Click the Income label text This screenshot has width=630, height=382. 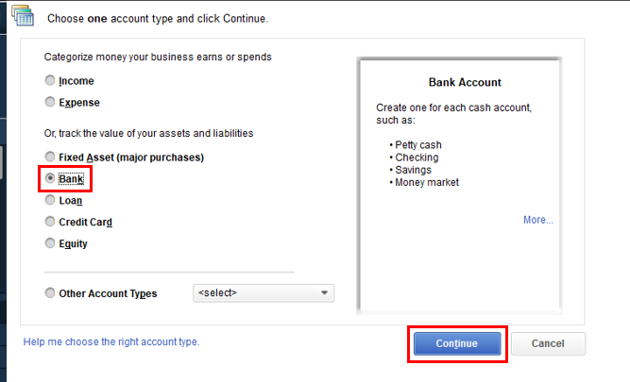tap(77, 81)
